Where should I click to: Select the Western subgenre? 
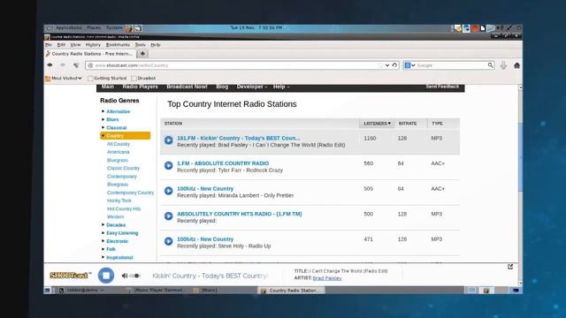[116, 216]
